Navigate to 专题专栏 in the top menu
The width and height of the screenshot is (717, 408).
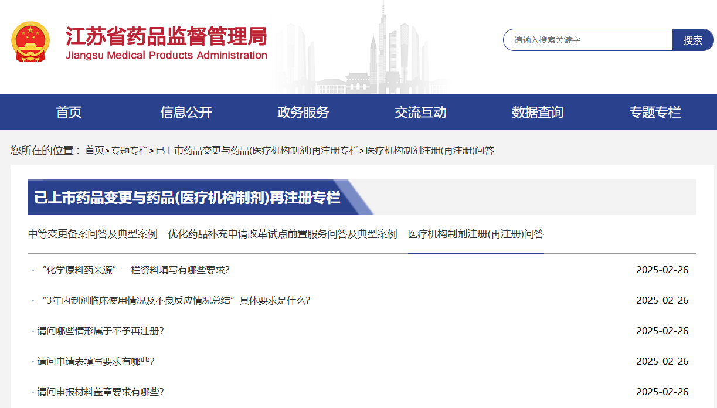[655, 112]
